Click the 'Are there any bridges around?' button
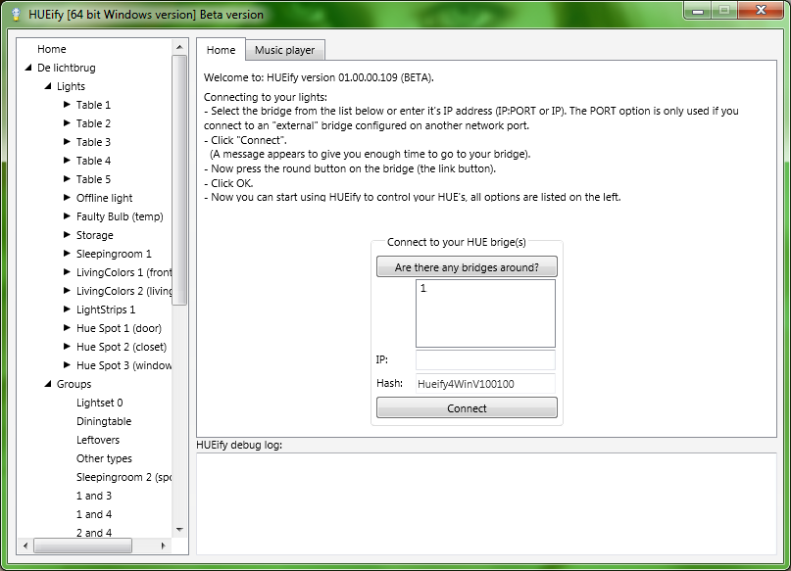The image size is (791, 571). (467, 267)
